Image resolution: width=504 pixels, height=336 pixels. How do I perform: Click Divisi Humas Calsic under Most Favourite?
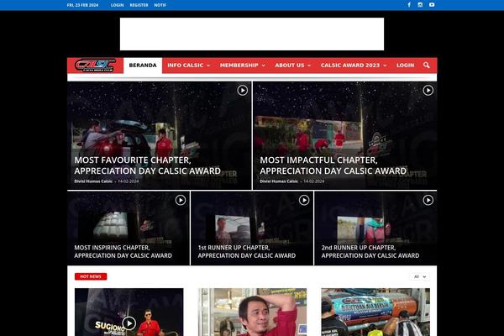tap(93, 181)
